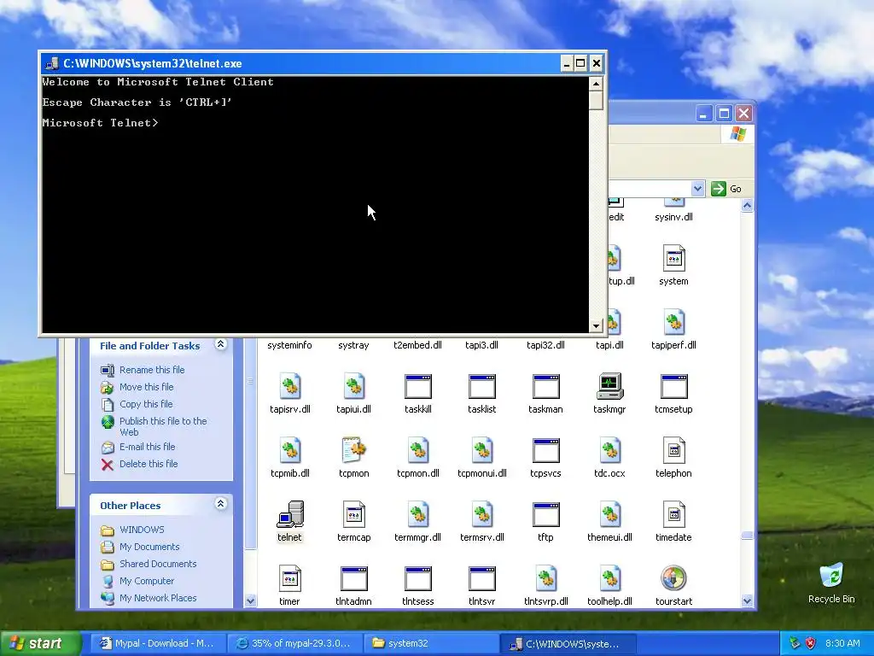Select the system file icon
The width and height of the screenshot is (874, 656).
point(674,258)
